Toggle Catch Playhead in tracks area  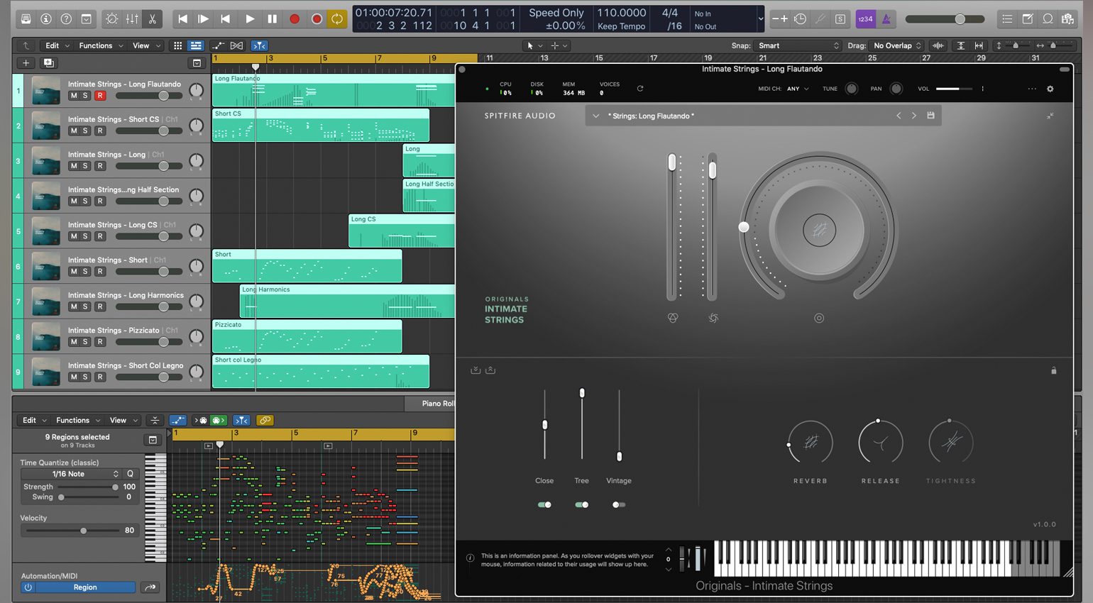[x=259, y=45]
